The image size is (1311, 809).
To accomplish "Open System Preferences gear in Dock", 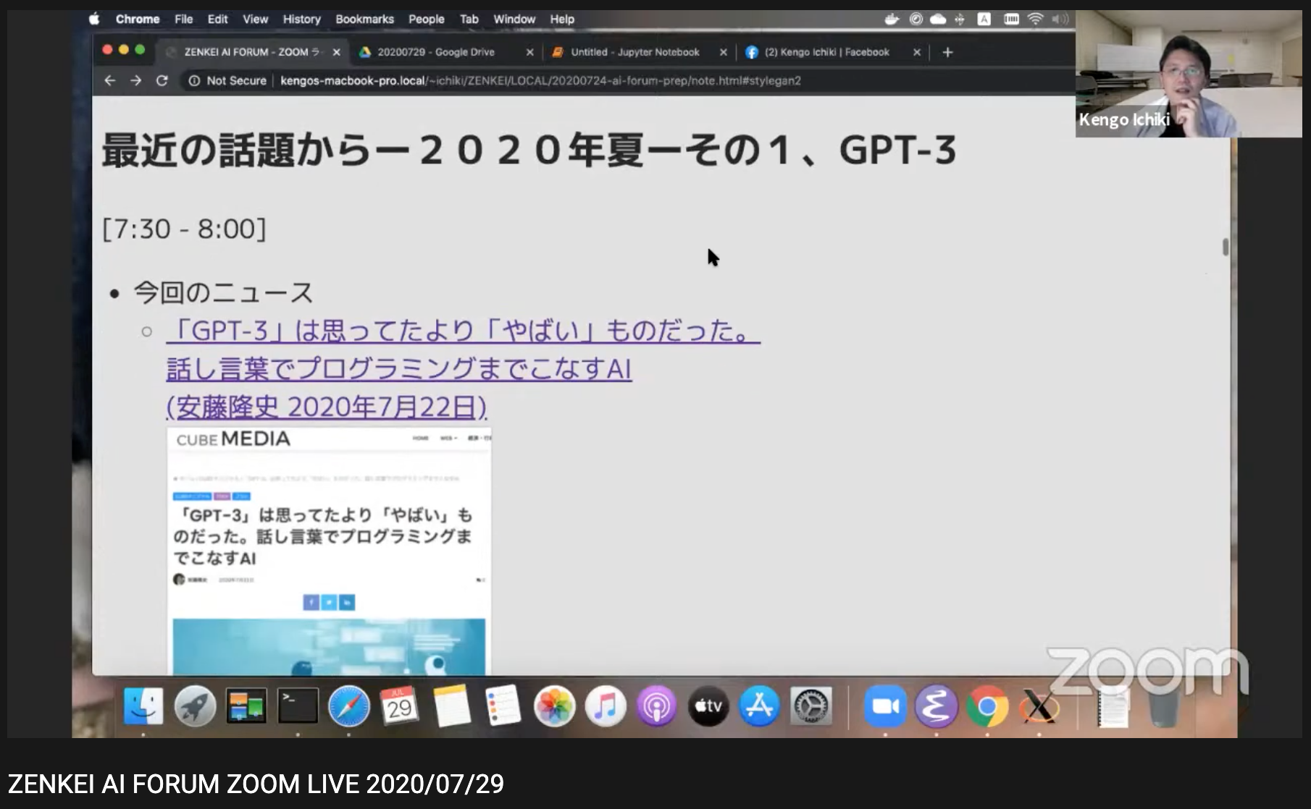I will pos(811,706).
